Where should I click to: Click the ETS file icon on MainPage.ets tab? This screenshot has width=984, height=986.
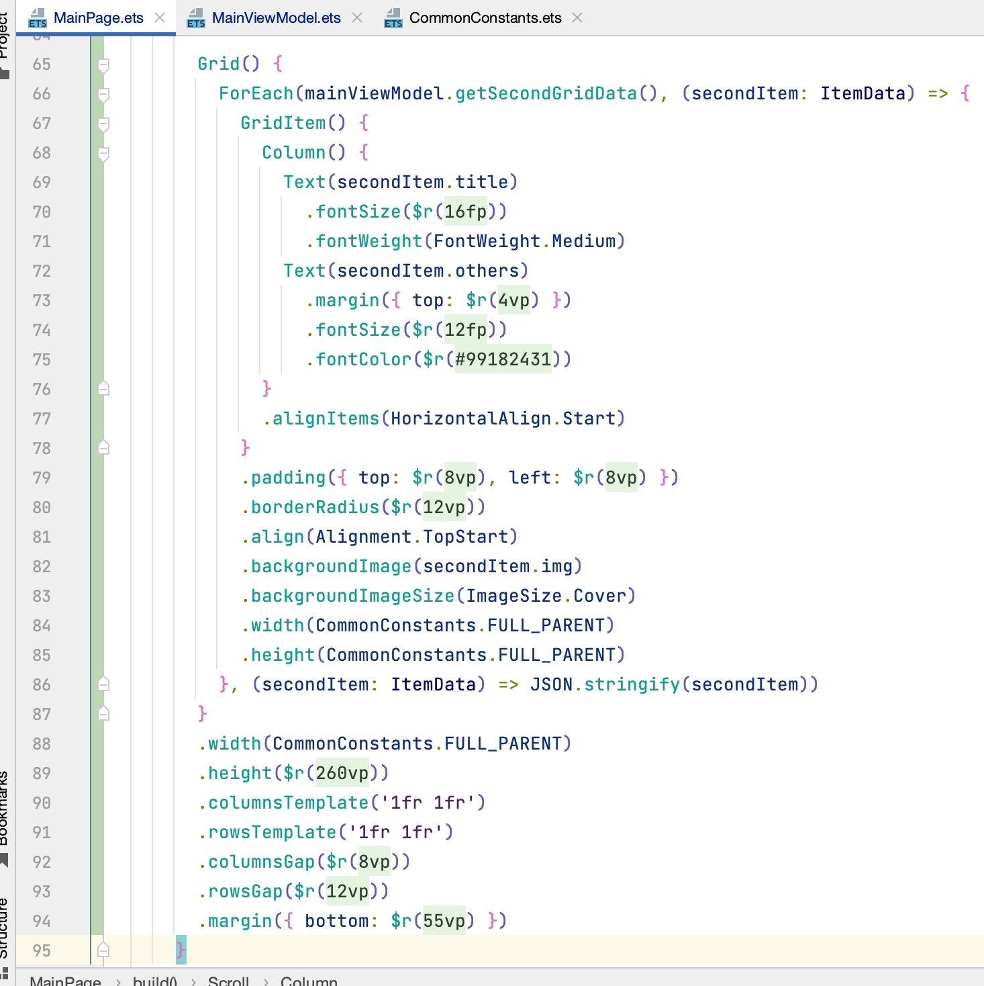[38, 18]
